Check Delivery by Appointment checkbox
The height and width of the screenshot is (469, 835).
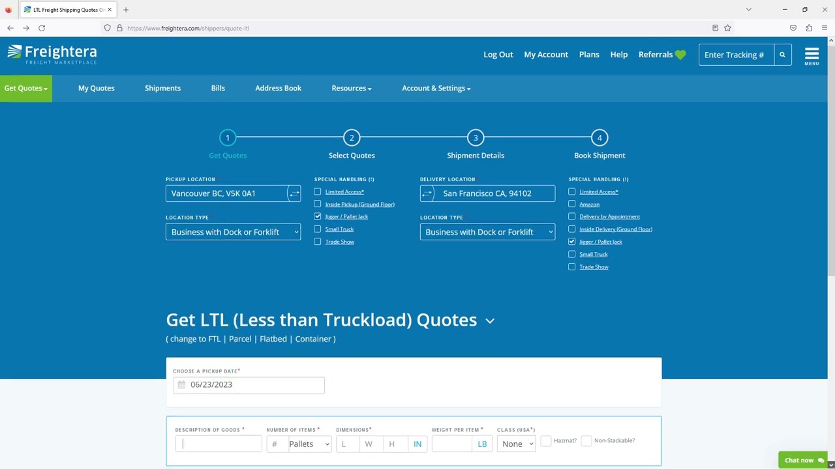[572, 216]
